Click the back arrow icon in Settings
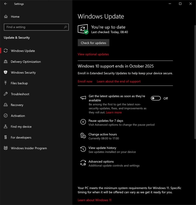This screenshot has width=196, height=205. (x=6, y=4)
